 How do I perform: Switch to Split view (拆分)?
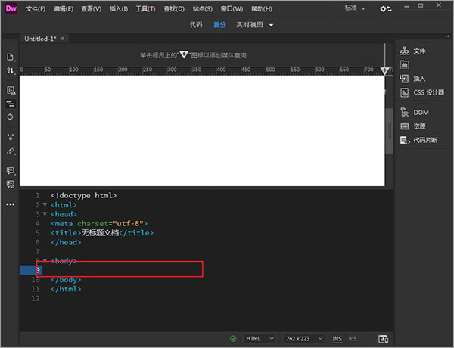[219, 24]
